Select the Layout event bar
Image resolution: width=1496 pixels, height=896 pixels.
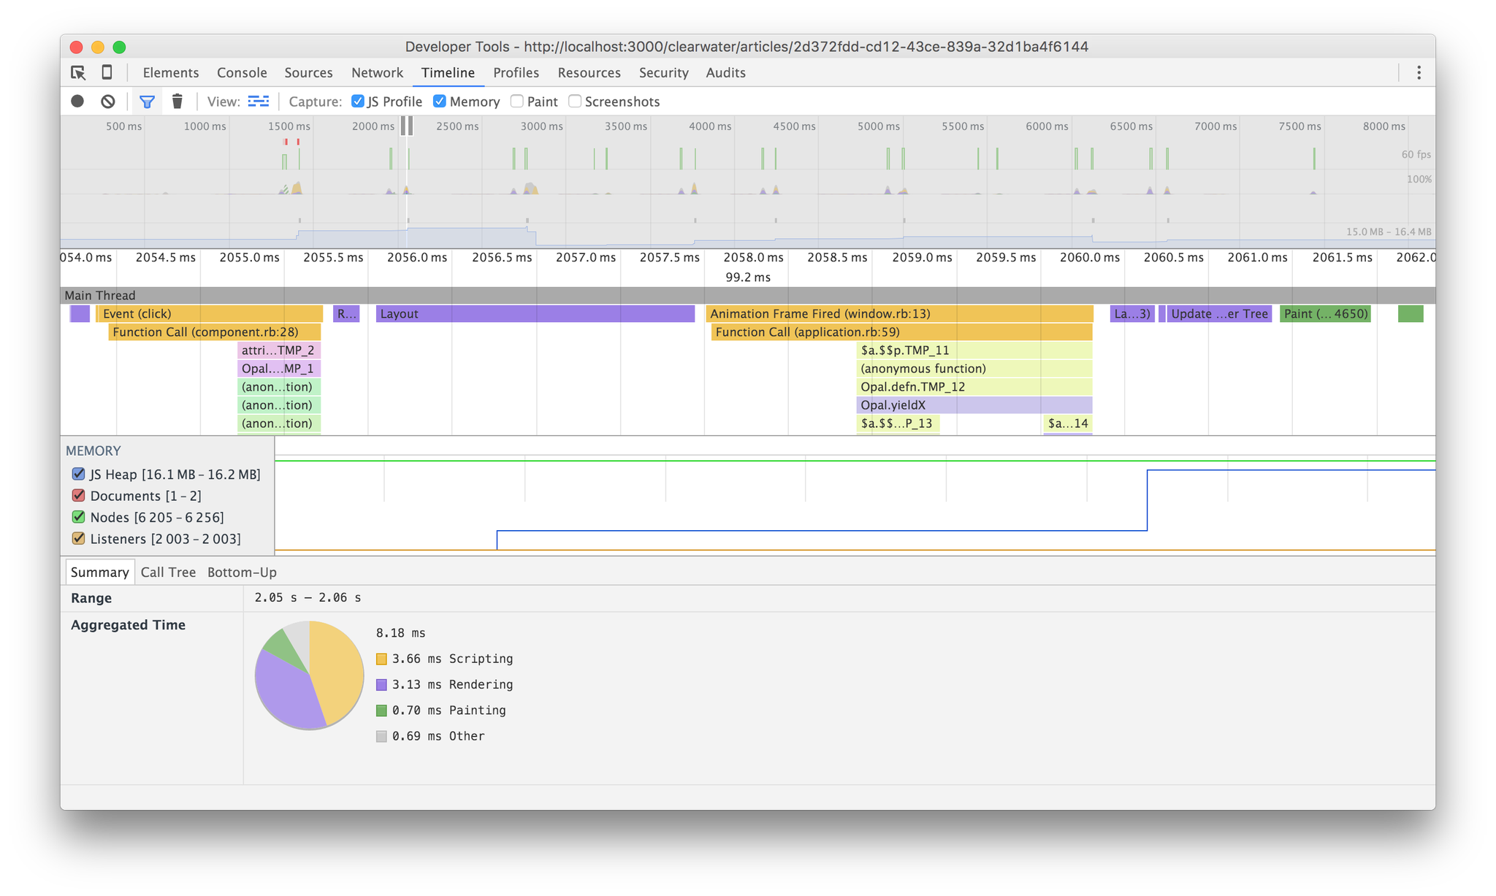[535, 313]
